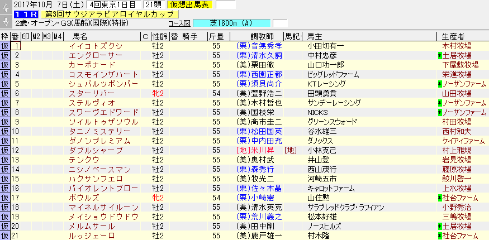This screenshot has height=240, width=489.
Task: Click the [地] mark in ダブルシャープ row
Action: (x=290, y=150)
